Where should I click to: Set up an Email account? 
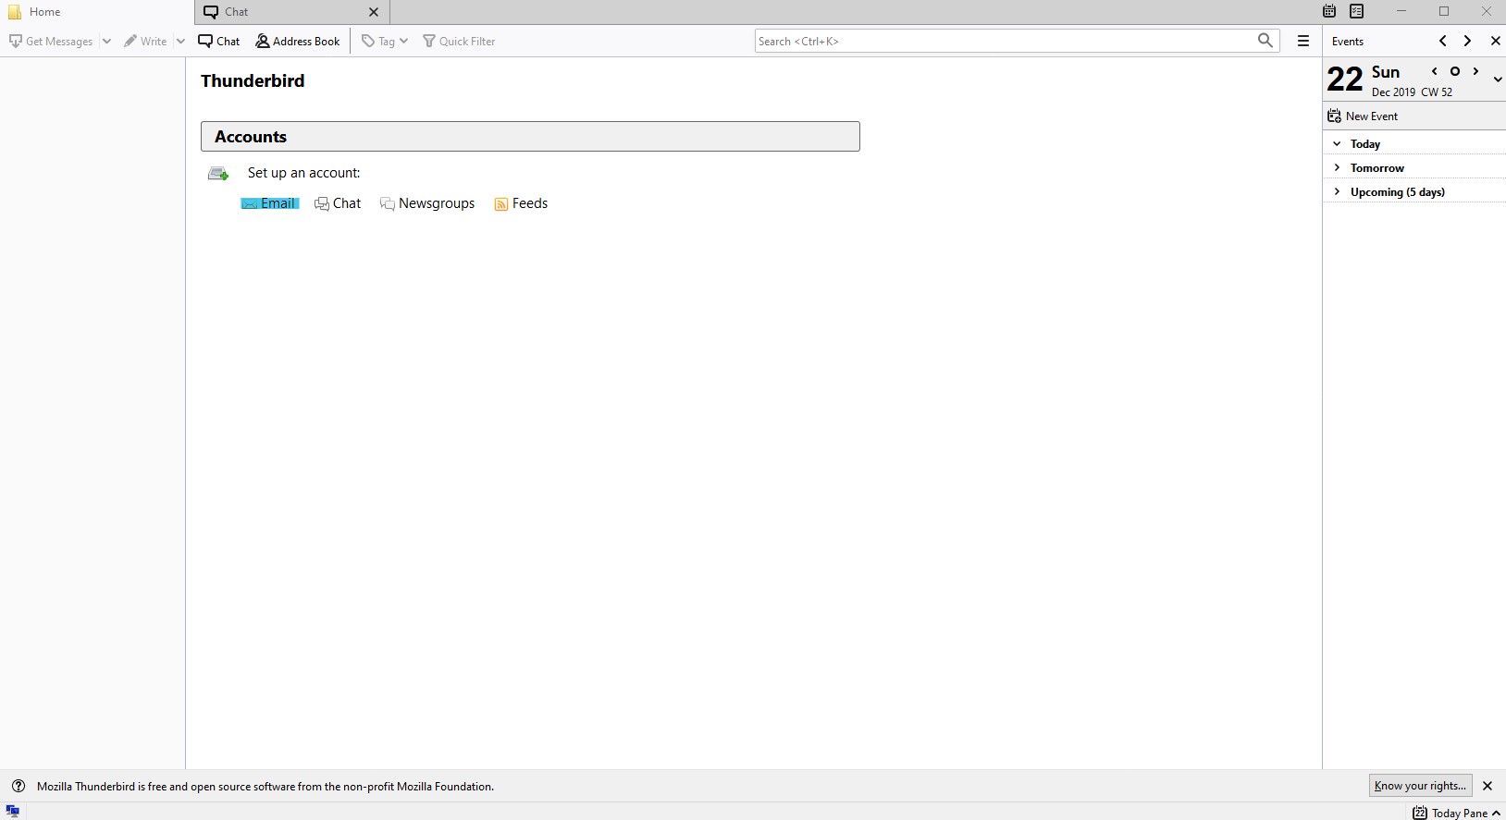tap(269, 203)
